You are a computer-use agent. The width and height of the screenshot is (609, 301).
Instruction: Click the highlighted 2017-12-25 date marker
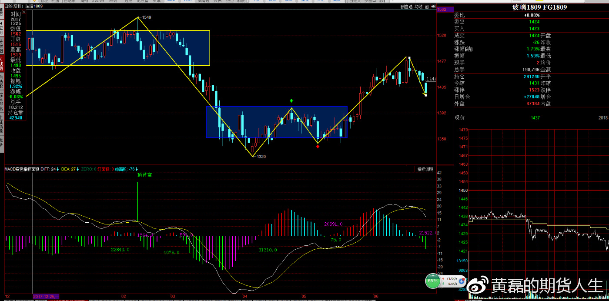click(46, 296)
